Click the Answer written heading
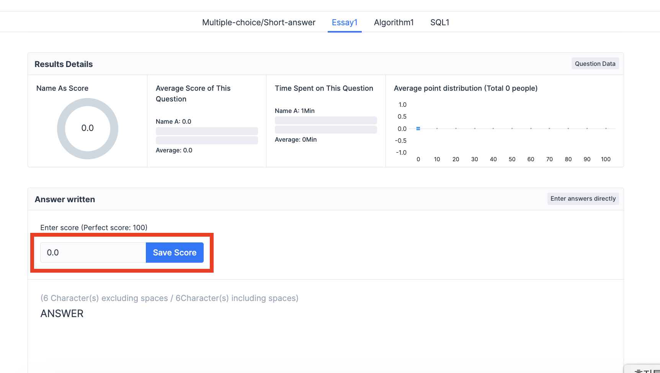 coord(65,200)
